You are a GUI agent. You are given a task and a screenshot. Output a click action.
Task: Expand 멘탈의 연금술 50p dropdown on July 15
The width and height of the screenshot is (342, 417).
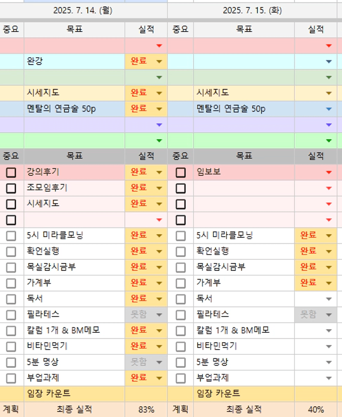click(x=329, y=109)
